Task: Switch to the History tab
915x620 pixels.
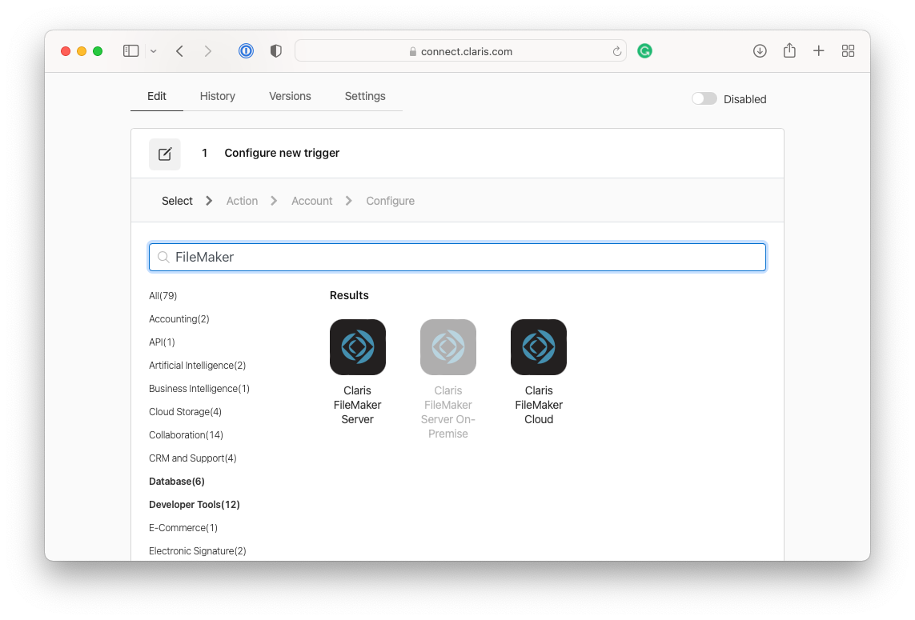Action: click(x=217, y=96)
